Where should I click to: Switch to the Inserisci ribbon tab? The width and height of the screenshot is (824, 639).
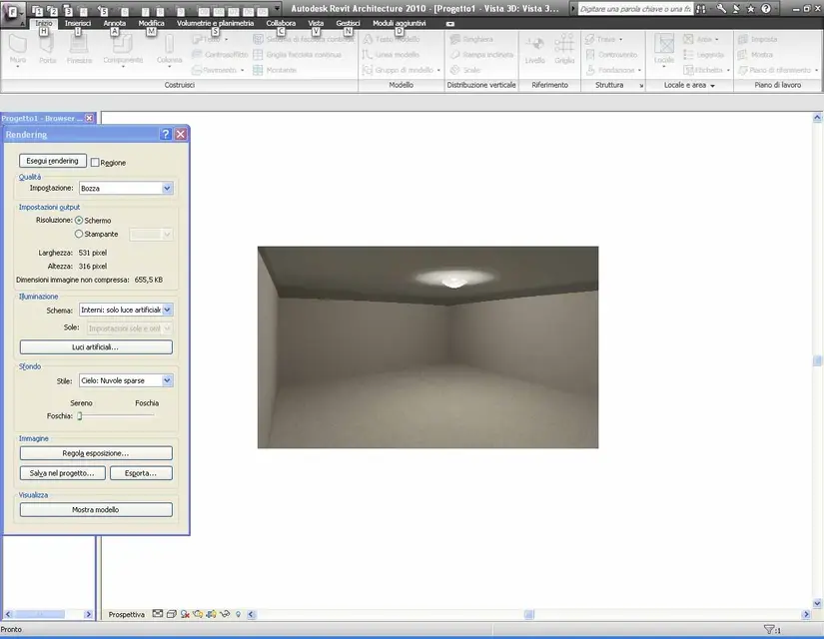coord(78,23)
